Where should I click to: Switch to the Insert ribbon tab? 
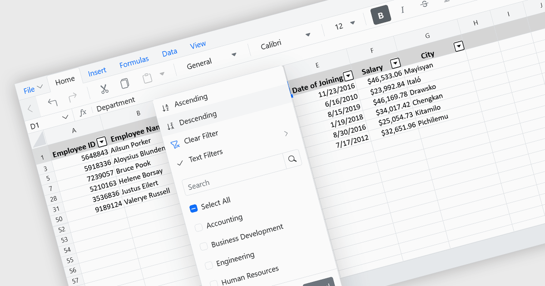(97, 71)
